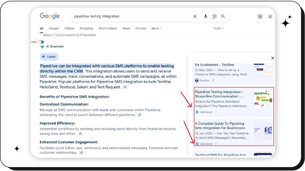Image resolution: width=305 pixels, height=171 pixels.
Task: Switch to the Short videos tab
Action: pos(108,28)
